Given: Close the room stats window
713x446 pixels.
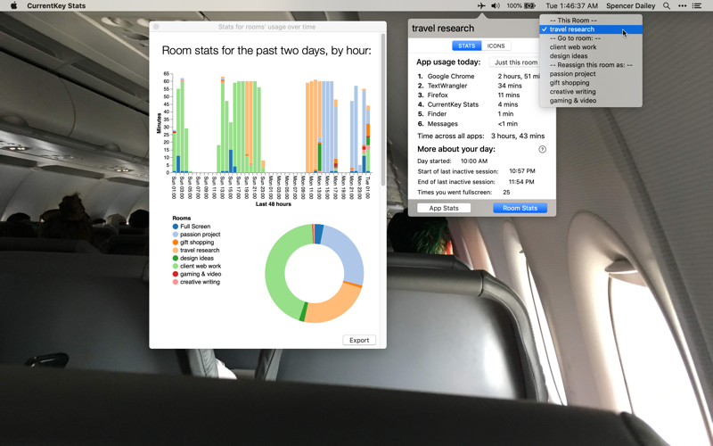Looking at the screenshot, I should 156,27.
